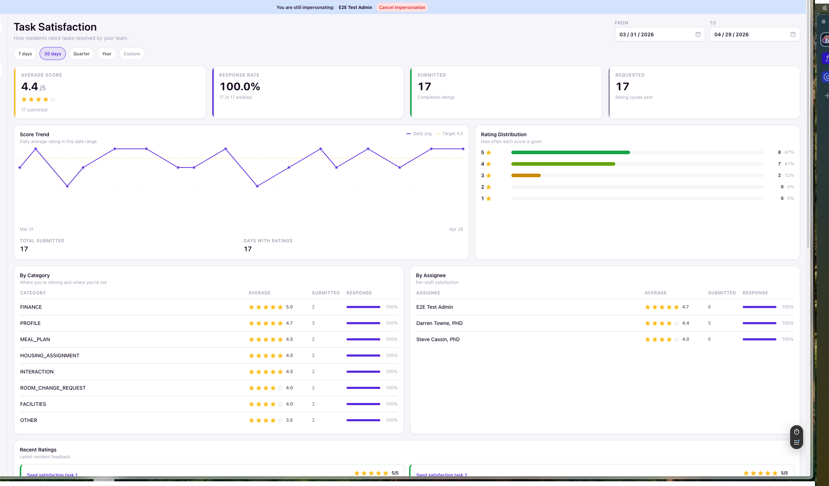Click the 100.0% response rate value

tap(240, 87)
